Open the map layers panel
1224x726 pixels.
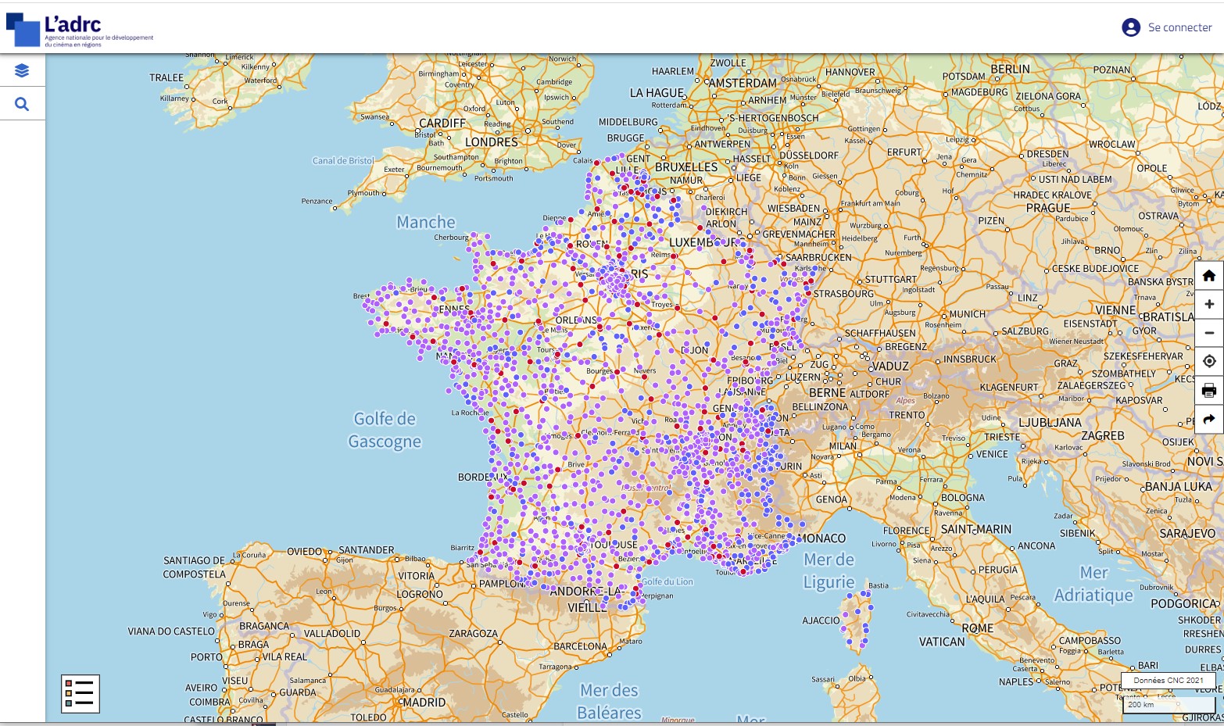[22, 71]
